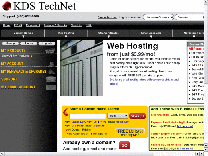Focus the domain name search text box
208x156 pixels.
88,116
